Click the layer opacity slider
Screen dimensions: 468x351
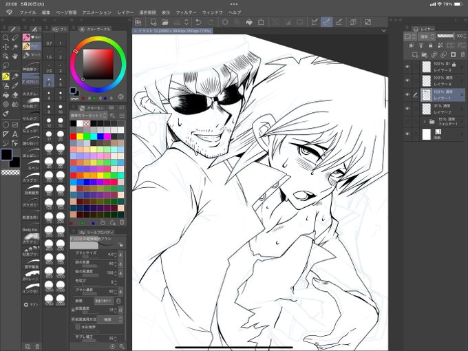click(445, 36)
